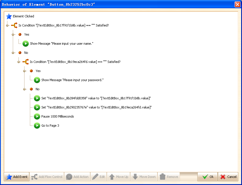Screen dimensions: 242x185
Task: Collapse the top-level No branch
Action: (13, 53)
